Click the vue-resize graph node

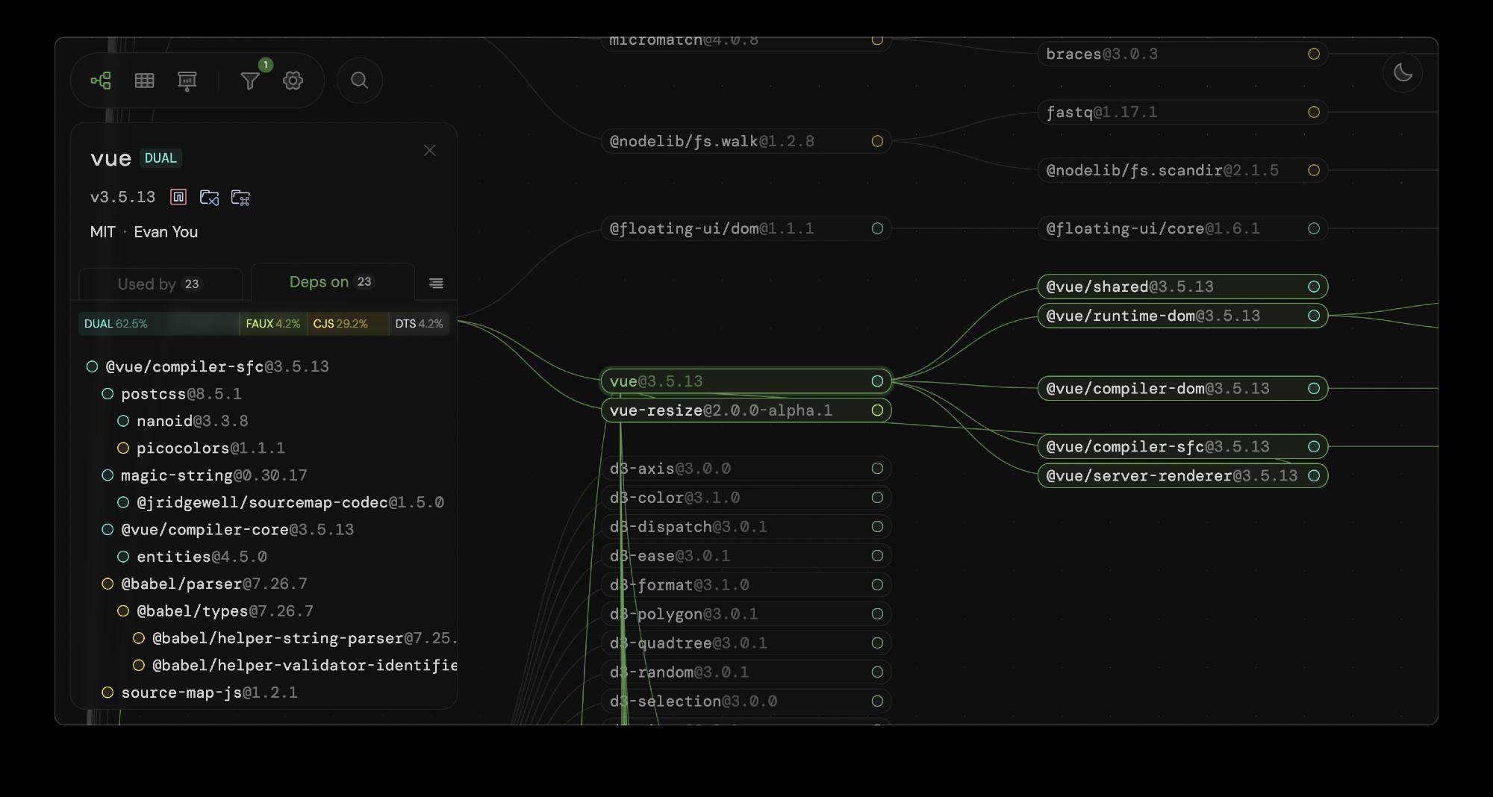click(x=746, y=410)
